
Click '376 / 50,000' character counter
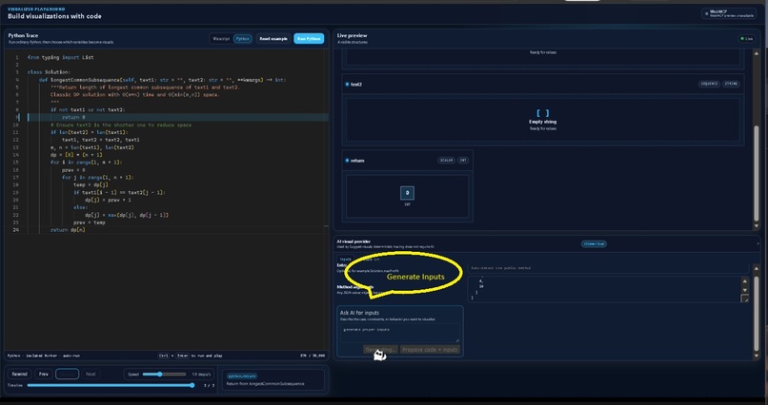[x=313, y=356]
